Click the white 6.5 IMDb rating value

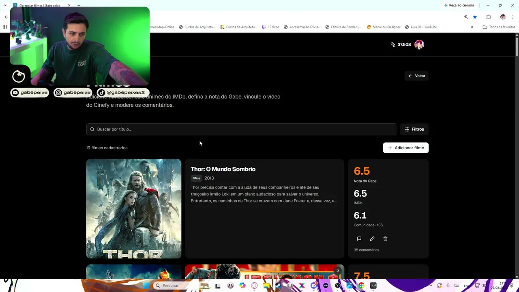360,193
